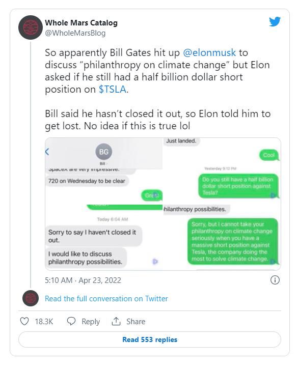Click the share upload arrow icon
The height and width of the screenshot is (369, 298).
click(116, 321)
